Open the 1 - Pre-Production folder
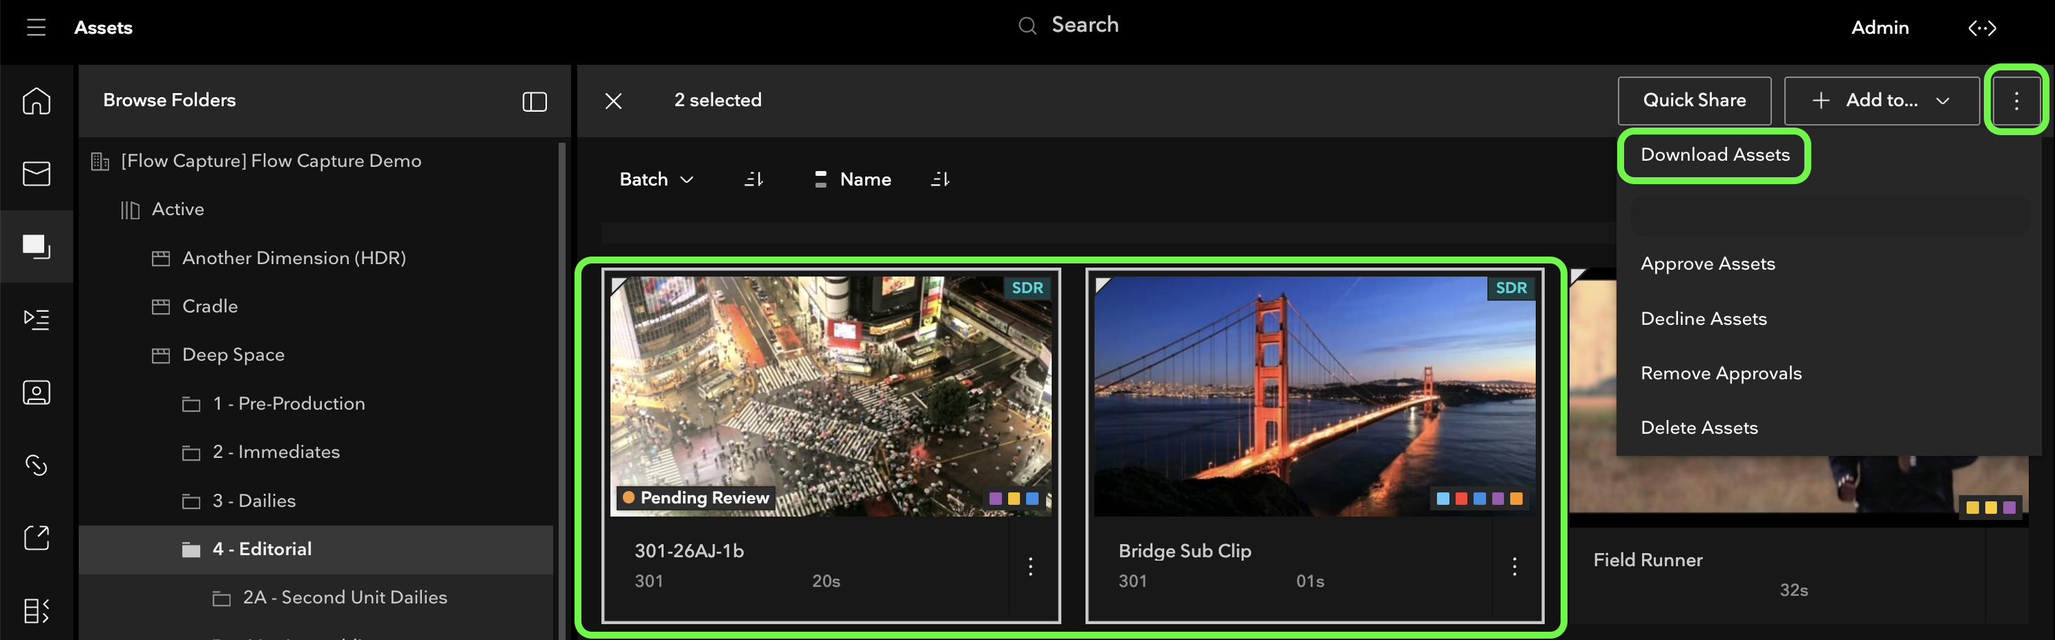 point(289,404)
